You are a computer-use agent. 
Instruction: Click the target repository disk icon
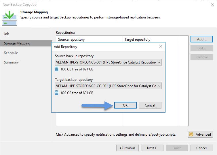point(57,93)
